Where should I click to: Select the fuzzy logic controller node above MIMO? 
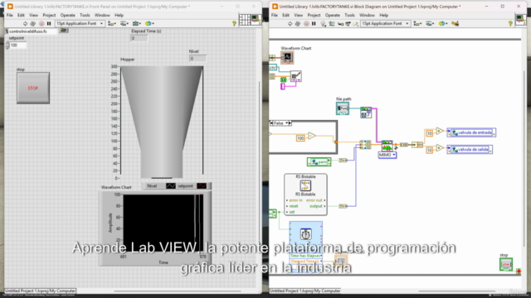387,146
